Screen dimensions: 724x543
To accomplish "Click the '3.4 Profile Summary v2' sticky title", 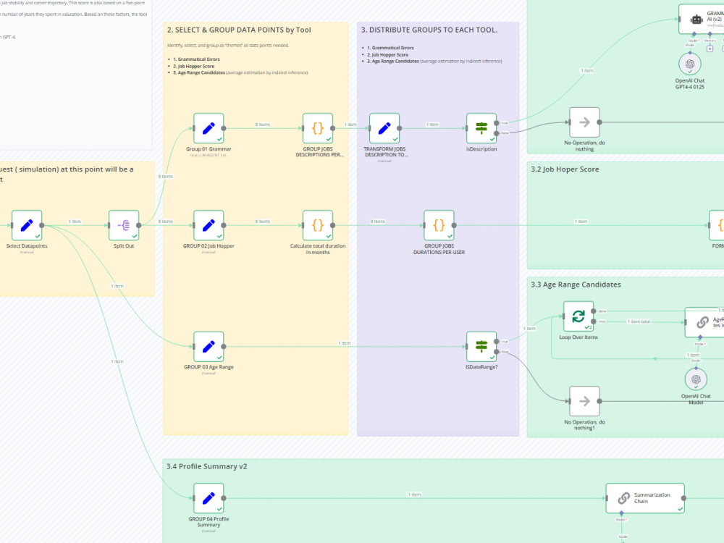I will point(206,466).
